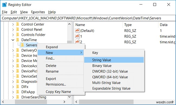This screenshot has width=176, height=105.
Task: Select the DateTime key label
Action: coord(29,40)
